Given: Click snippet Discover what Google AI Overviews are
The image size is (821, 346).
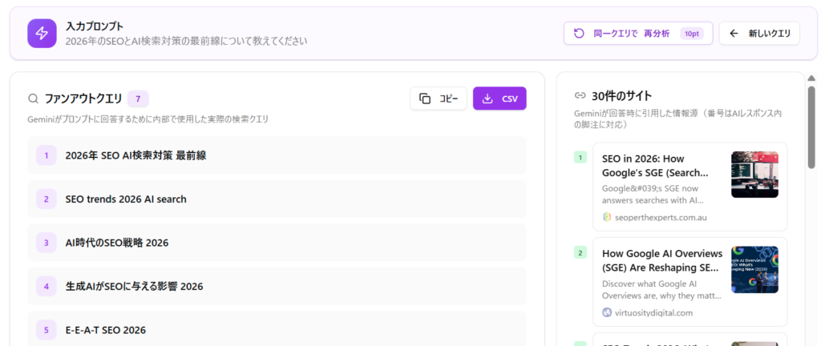Looking at the screenshot, I should click(x=661, y=290).
